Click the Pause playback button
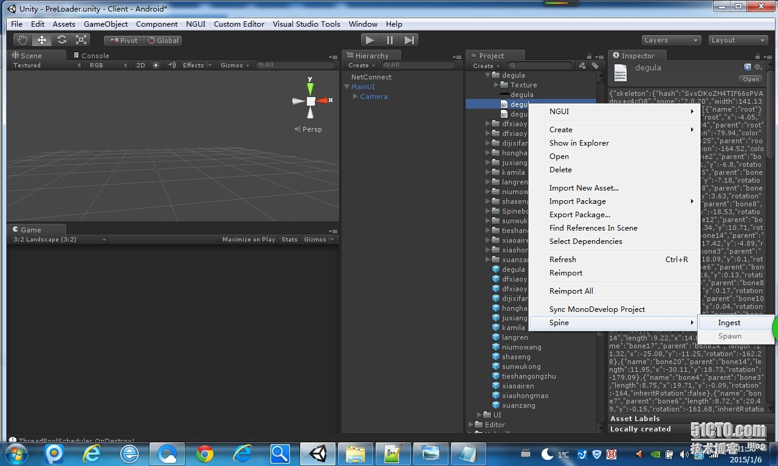 [390, 40]
